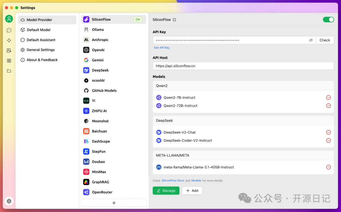The image size is (341, 212).
Task: Toggle API key visibility eye icon
Action: coord(311,40)
